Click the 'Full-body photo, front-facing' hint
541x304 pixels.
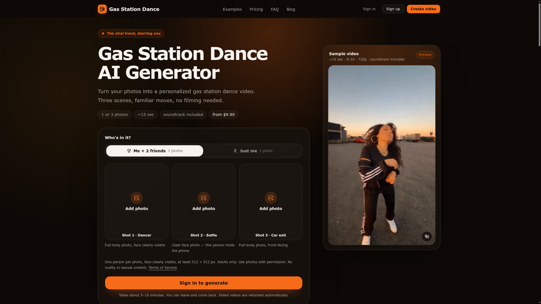[x=263, y=245]
